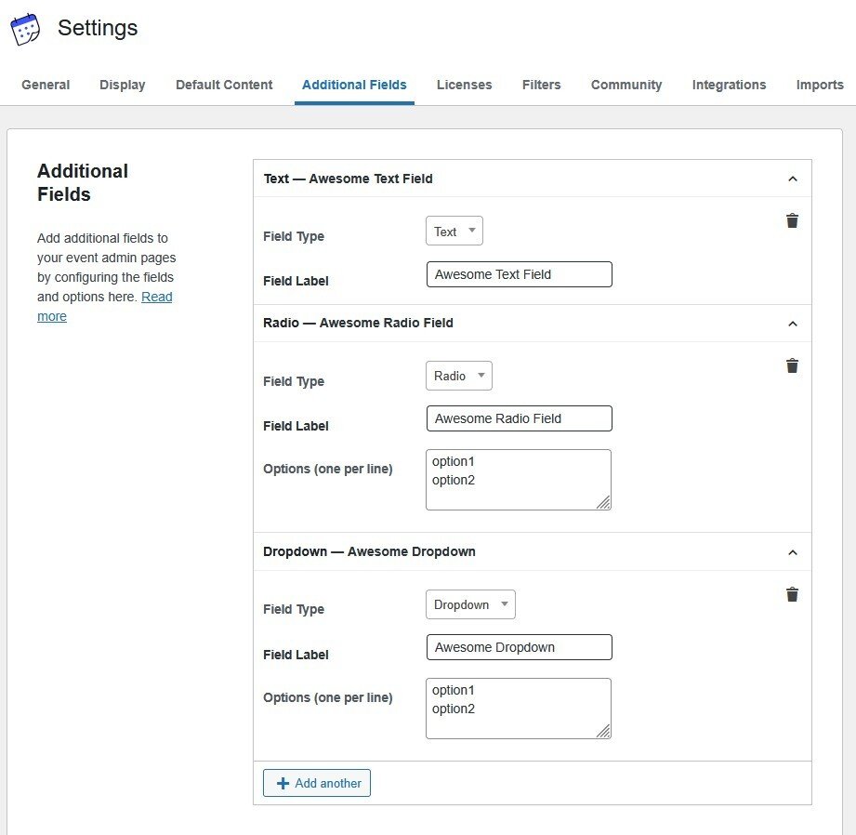
Task: Open the Display settings tab
Action: tap(123, 85)
